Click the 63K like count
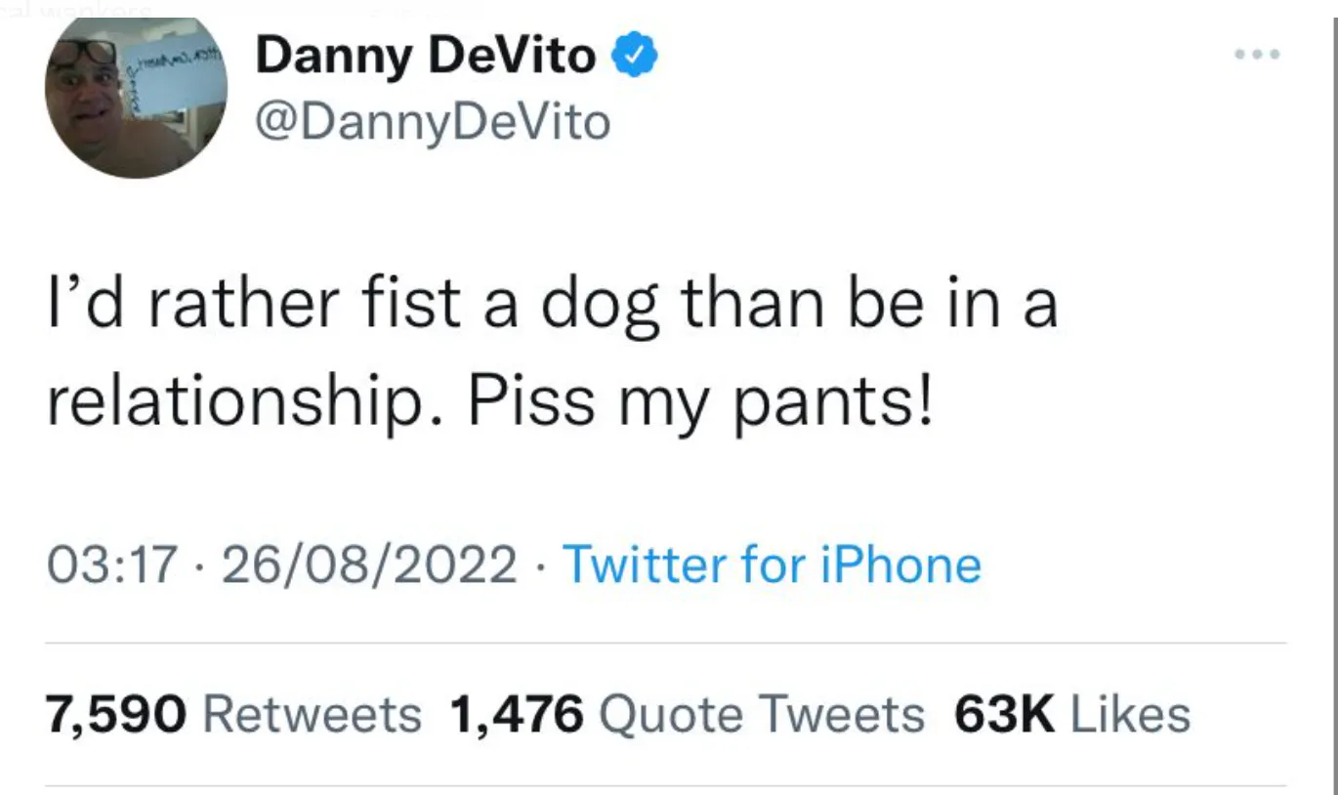The height and width of the screenshot is (795, 1338). click(1005, 715)
